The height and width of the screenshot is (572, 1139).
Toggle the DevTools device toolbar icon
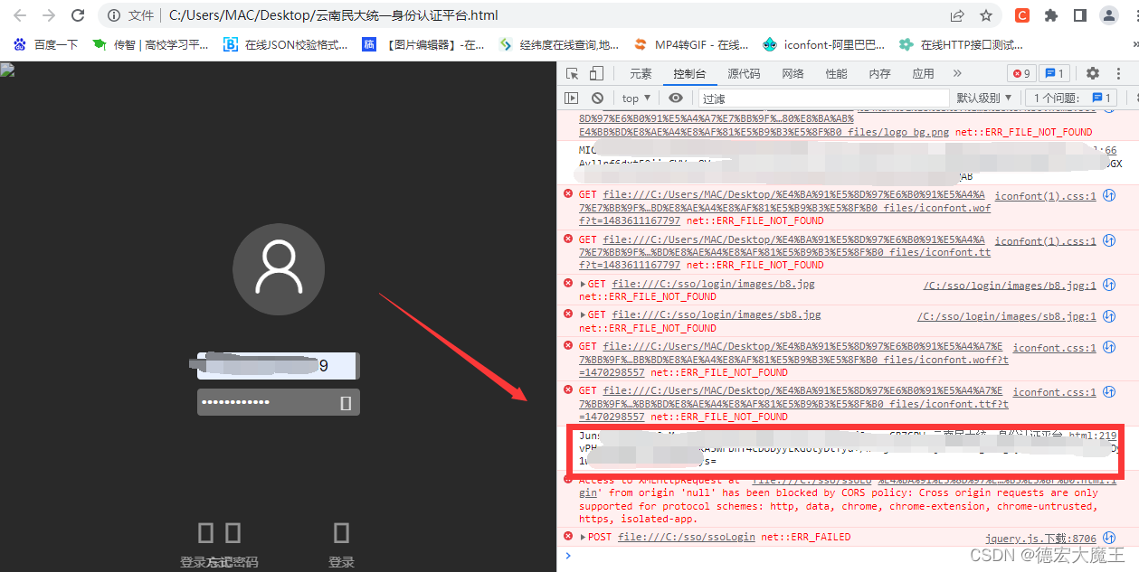point(596,74)
